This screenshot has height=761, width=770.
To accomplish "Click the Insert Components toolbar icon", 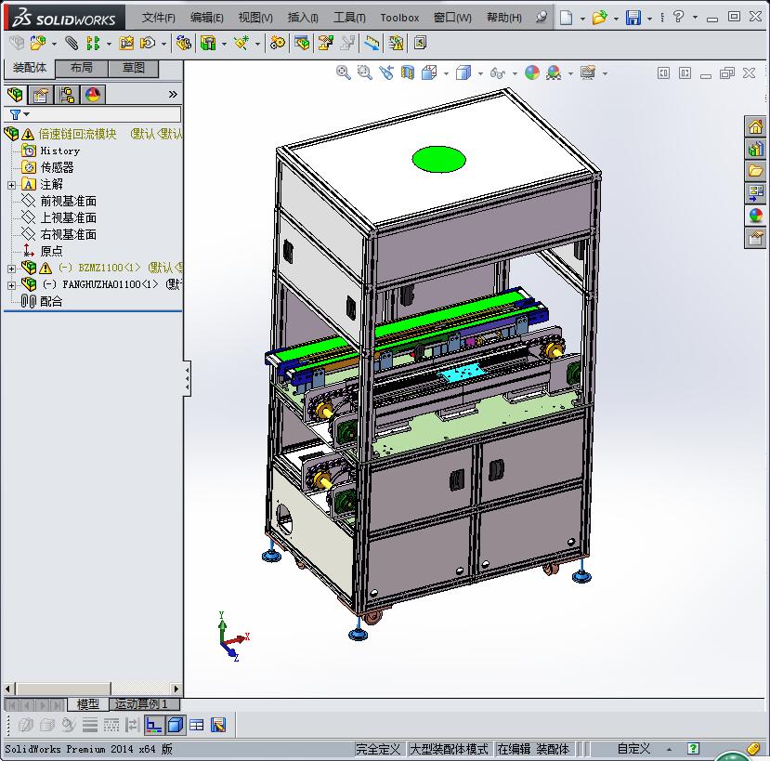I will (x=38, y=44).
